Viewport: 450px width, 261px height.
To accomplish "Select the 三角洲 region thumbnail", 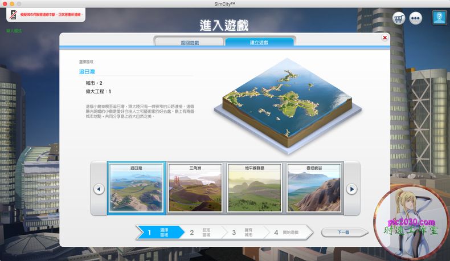I will (x=195, y=189).
